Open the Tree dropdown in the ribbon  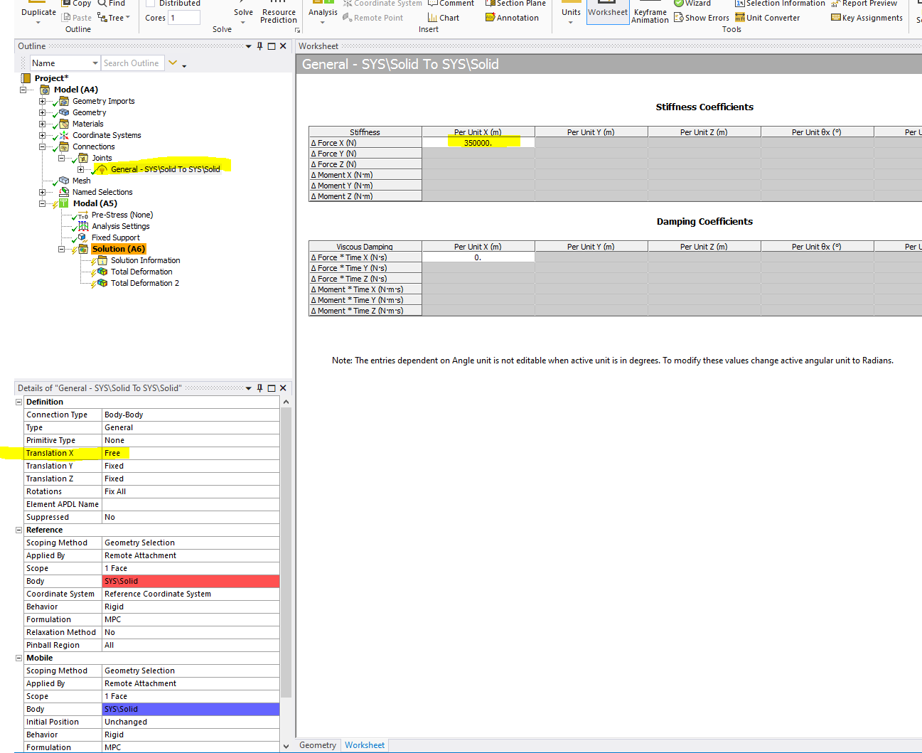coord(127,18)
